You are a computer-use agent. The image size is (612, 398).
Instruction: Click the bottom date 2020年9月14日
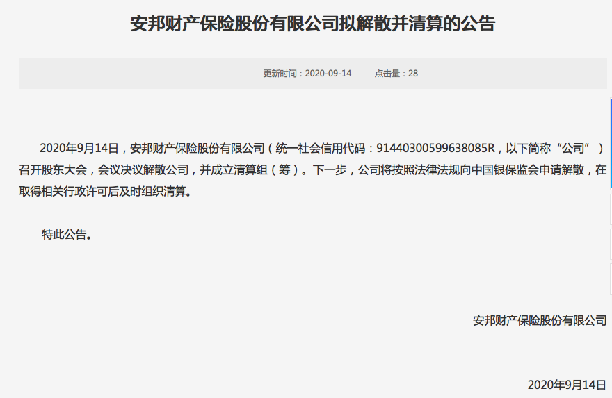click(x=567, y=385)
